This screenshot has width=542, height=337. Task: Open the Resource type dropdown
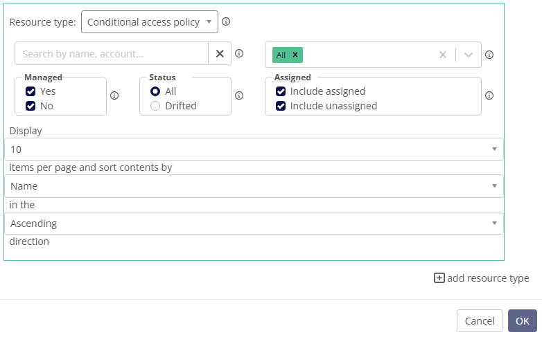coord(150,21)
